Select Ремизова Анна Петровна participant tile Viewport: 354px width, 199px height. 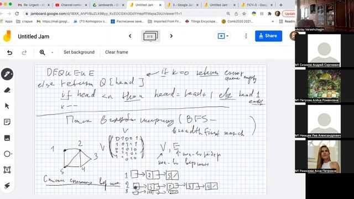pyautogui.click(x=324, y=156)
